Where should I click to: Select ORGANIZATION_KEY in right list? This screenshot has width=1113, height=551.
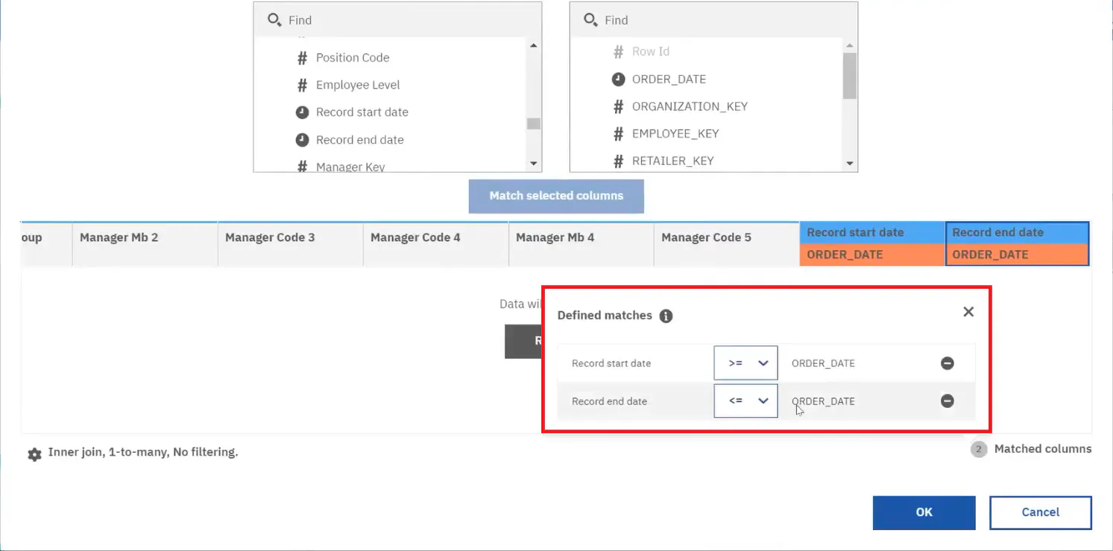[690, 106]
